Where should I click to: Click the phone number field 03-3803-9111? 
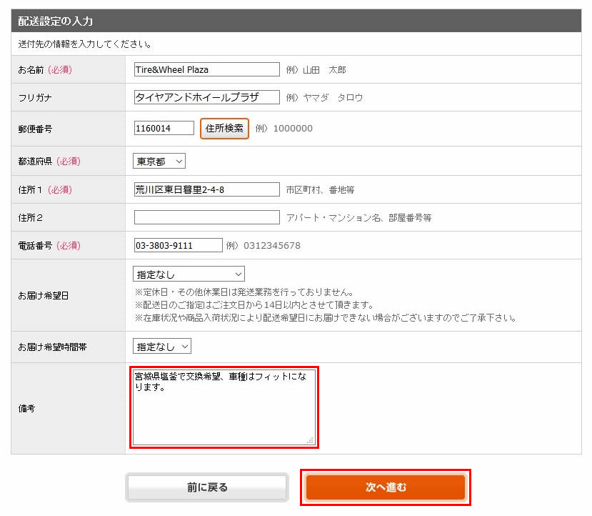(x=177, y=244)
